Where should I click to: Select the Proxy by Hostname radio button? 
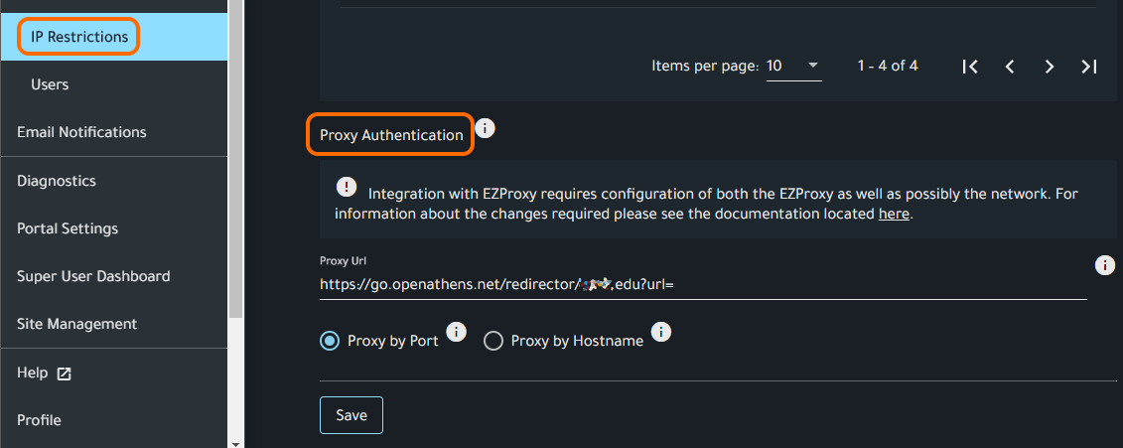tap(493, 341)
